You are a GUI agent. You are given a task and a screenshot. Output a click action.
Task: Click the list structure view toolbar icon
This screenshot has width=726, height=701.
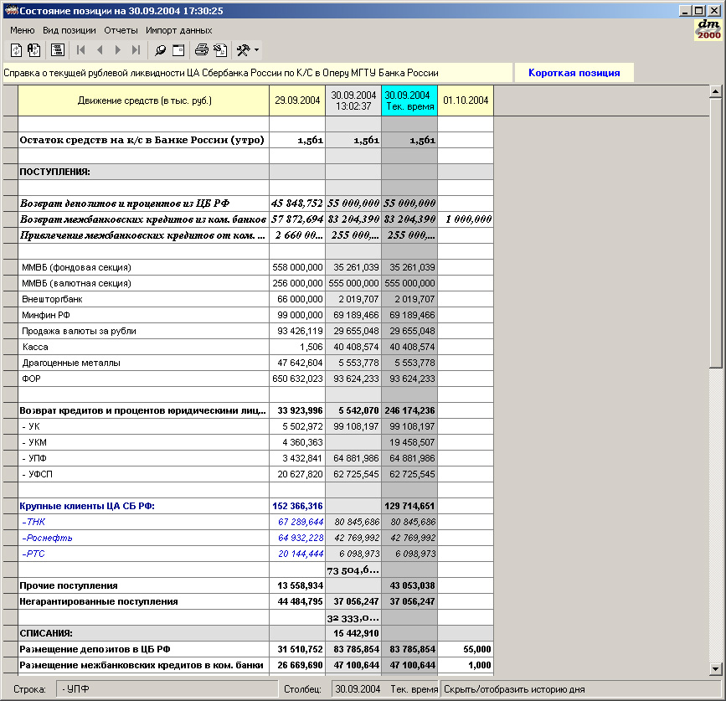pos(58,50)
